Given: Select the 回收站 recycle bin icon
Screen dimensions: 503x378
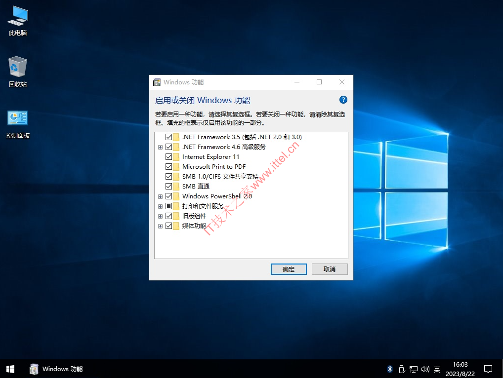Looking at the screenshot, I should 18,72.
